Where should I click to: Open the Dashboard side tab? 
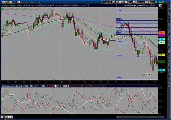click(169, 62)
